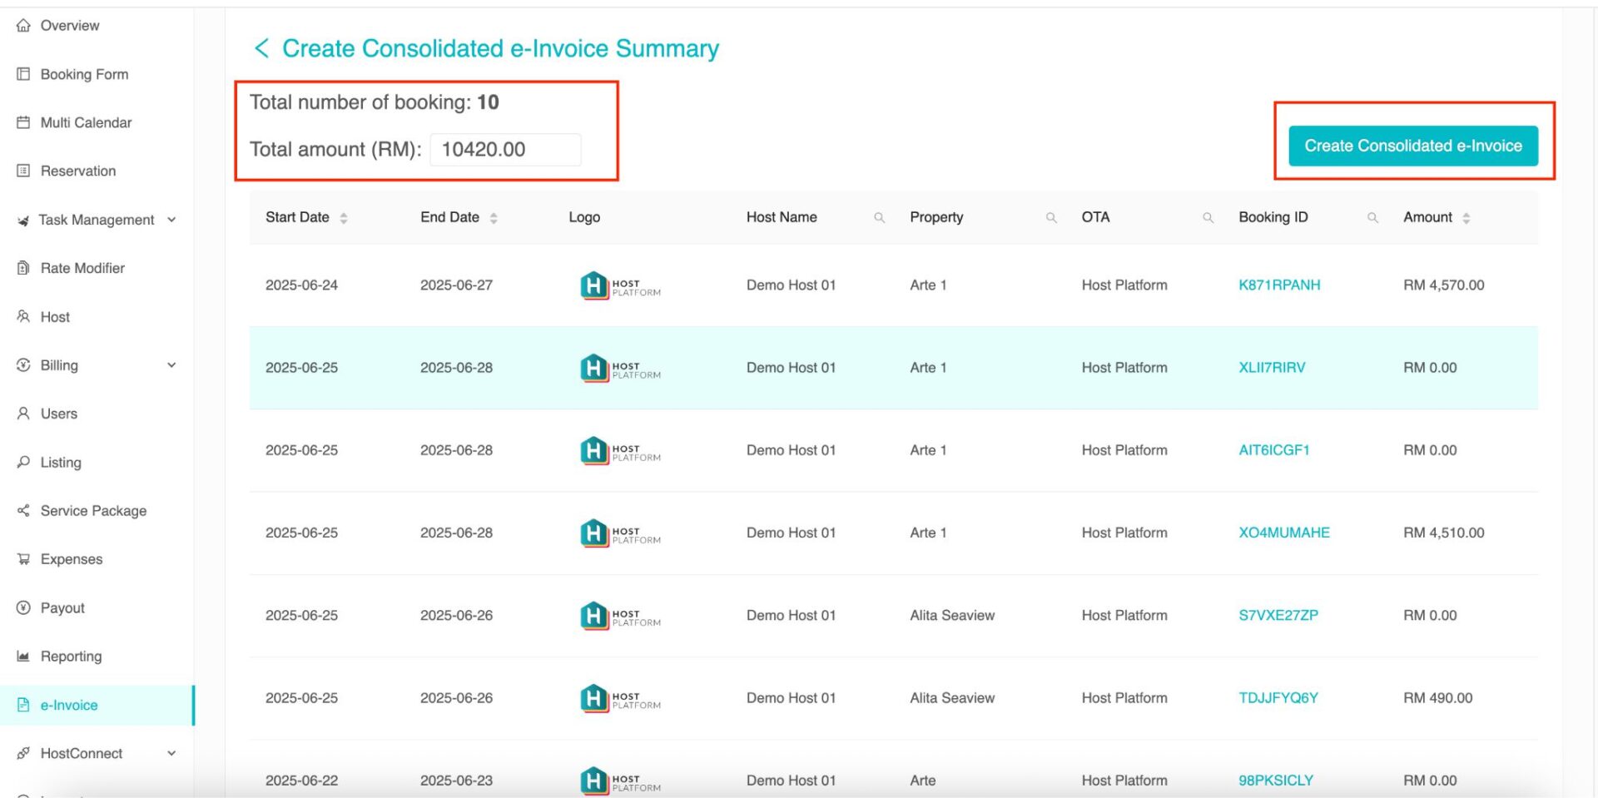Image resolution: width=1598 pixels, height=798 pixels.
Task: Click the Listing search icon
Action: click(23, 462)
